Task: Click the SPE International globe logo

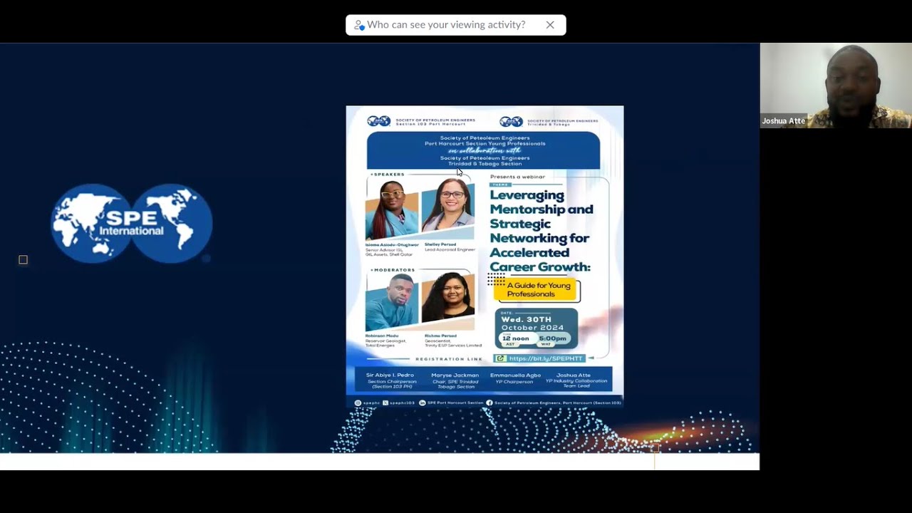Action: pos(131,223)
